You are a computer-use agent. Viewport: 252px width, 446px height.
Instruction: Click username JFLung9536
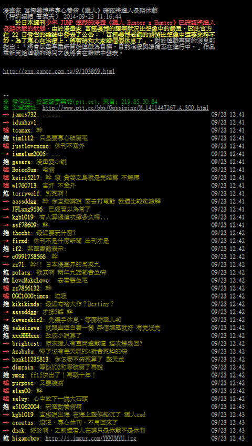pos(28,210)
